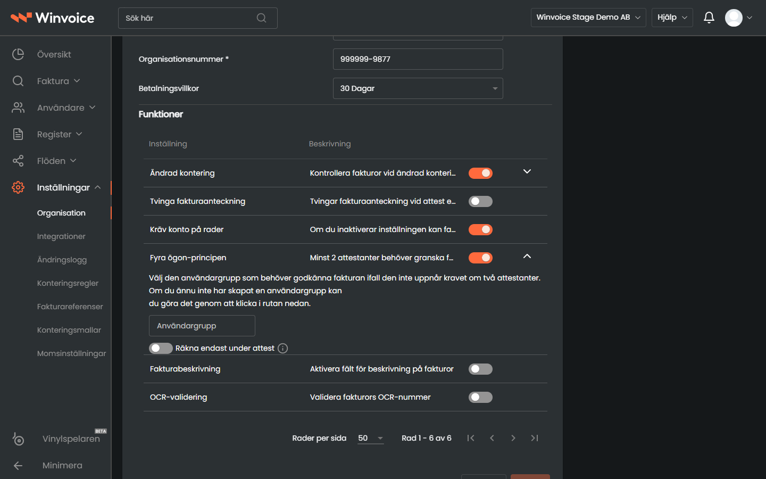Open Betalningsvillkor 30 Dagar dropdown
Image resolution: width=766 pixels, height=479 pixels.
tap(418, 88)
